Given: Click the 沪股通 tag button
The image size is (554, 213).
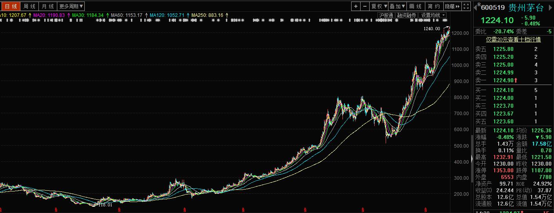Looking at the screenshot, I should 386,15.
